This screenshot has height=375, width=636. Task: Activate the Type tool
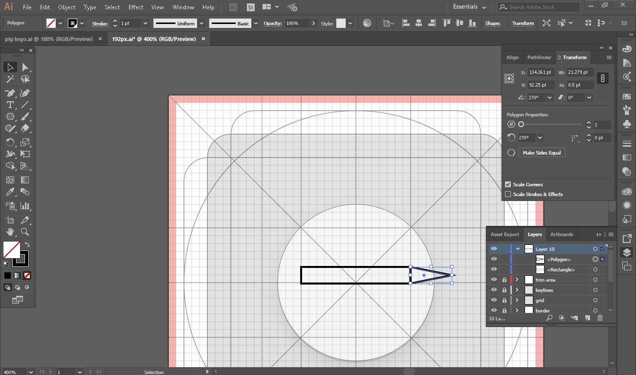[x=10, y=105]
